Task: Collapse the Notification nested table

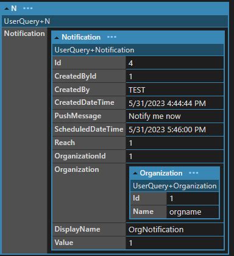Action: point(57,38)
